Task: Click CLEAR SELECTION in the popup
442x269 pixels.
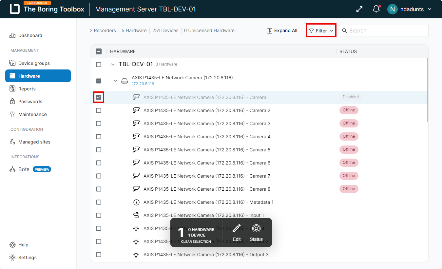Action: point(196,241)
